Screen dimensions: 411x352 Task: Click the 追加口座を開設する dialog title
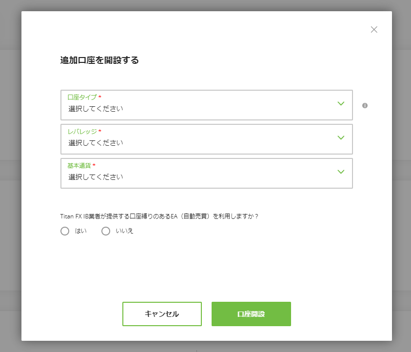click(x=99, y=60)
